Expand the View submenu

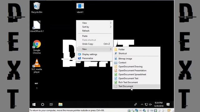95,23
